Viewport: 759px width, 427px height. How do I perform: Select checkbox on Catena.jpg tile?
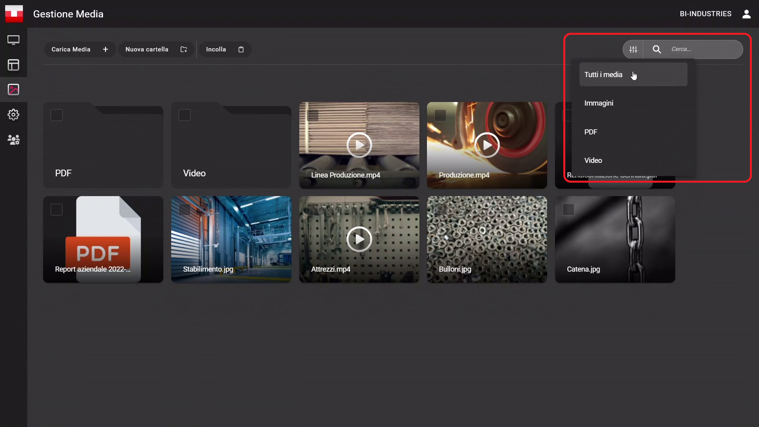click(568, 210)
